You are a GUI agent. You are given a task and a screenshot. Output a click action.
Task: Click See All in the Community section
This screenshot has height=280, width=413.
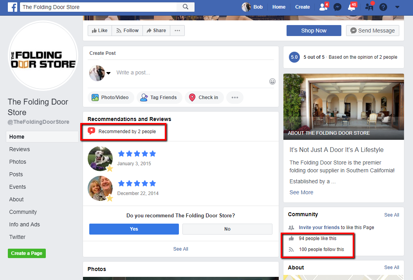(x=391, y=215)
